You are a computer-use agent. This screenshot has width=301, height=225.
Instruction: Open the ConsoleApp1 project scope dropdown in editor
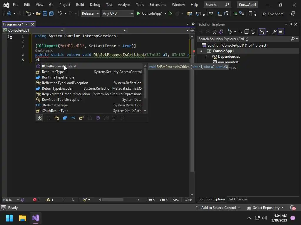33,30
